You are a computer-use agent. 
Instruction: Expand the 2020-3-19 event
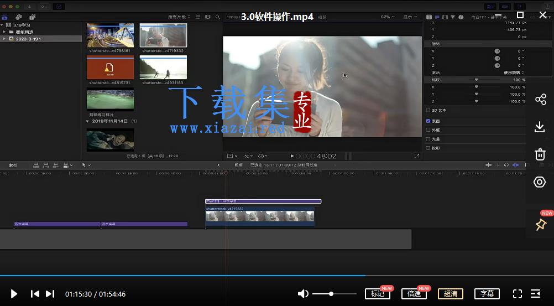(x=4, y=39)
